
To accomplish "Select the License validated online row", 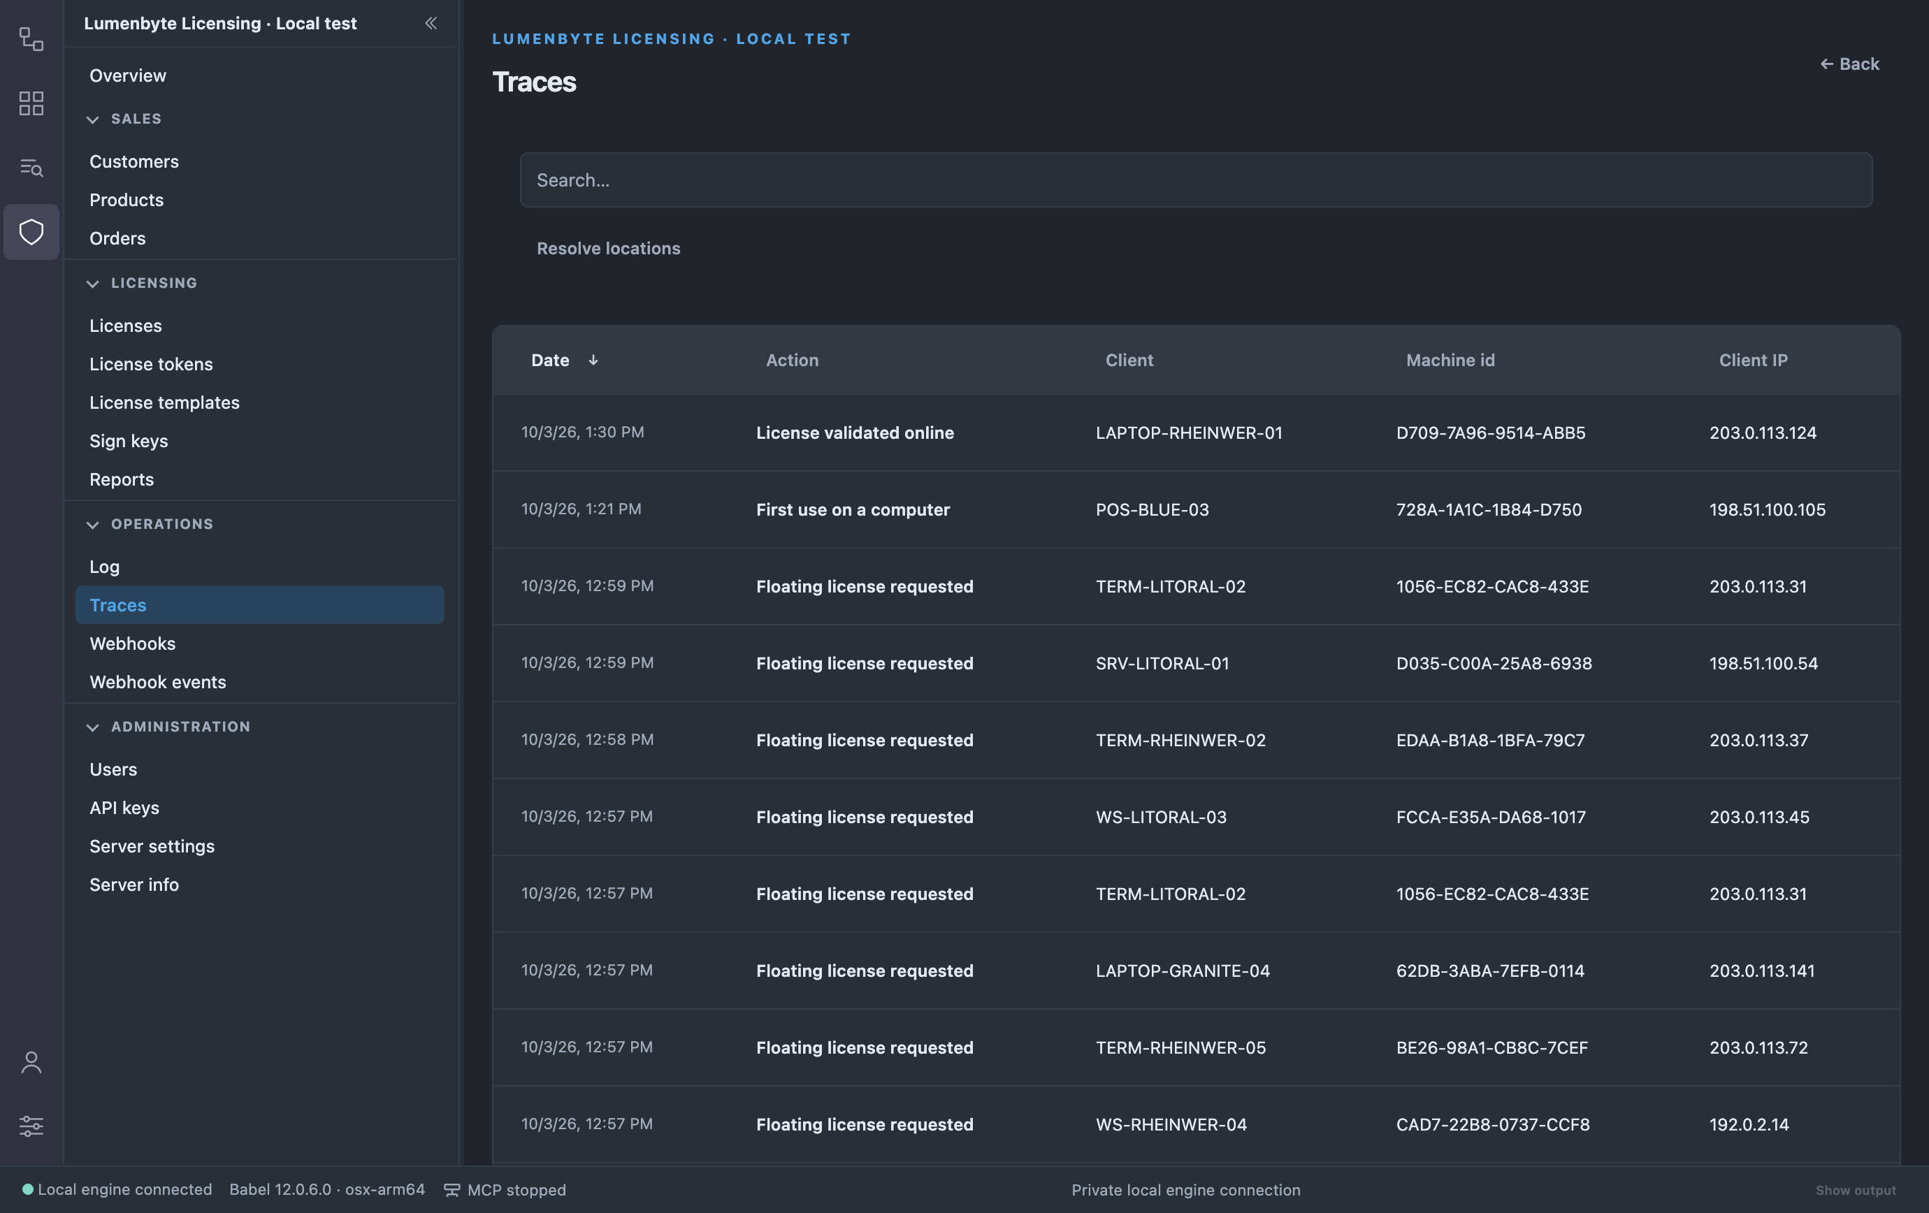I will point(1196,433).
